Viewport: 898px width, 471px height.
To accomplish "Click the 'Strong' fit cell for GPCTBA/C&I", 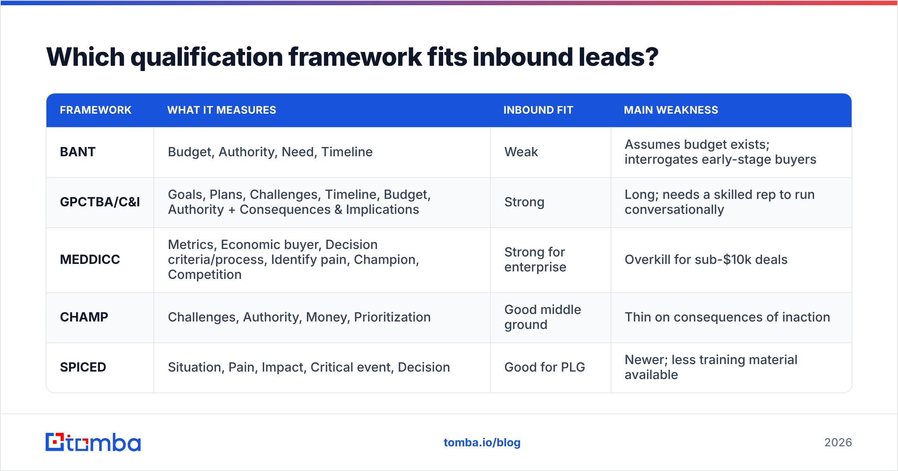I will tap(551, 202).
